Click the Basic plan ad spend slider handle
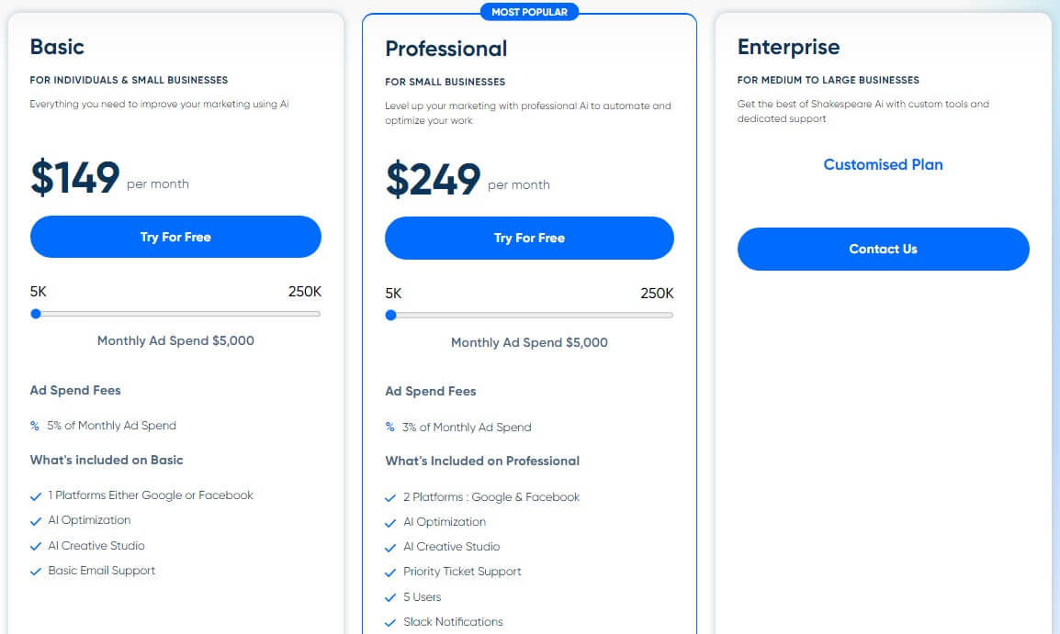Viewport: 1060px width, 634px height. pyautogui.click(x=37, y=314)
